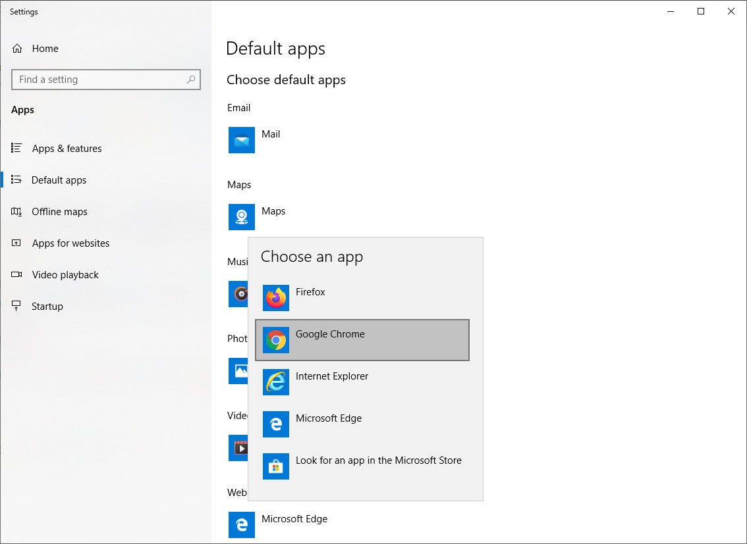Click the 'Choose an app' popup title
Screen dimensions: 747x544
pyautogui.click(x=312, y=257)
